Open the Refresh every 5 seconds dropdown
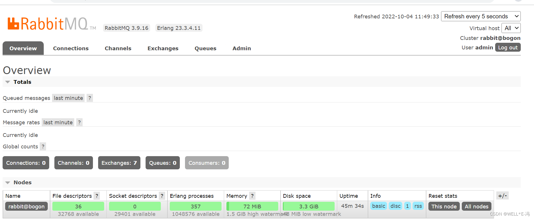 481,16
